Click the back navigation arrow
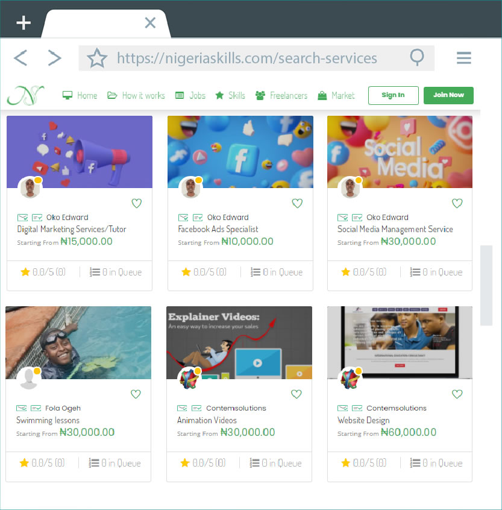Viewport: 502px width, 510px height. [20, 58]
